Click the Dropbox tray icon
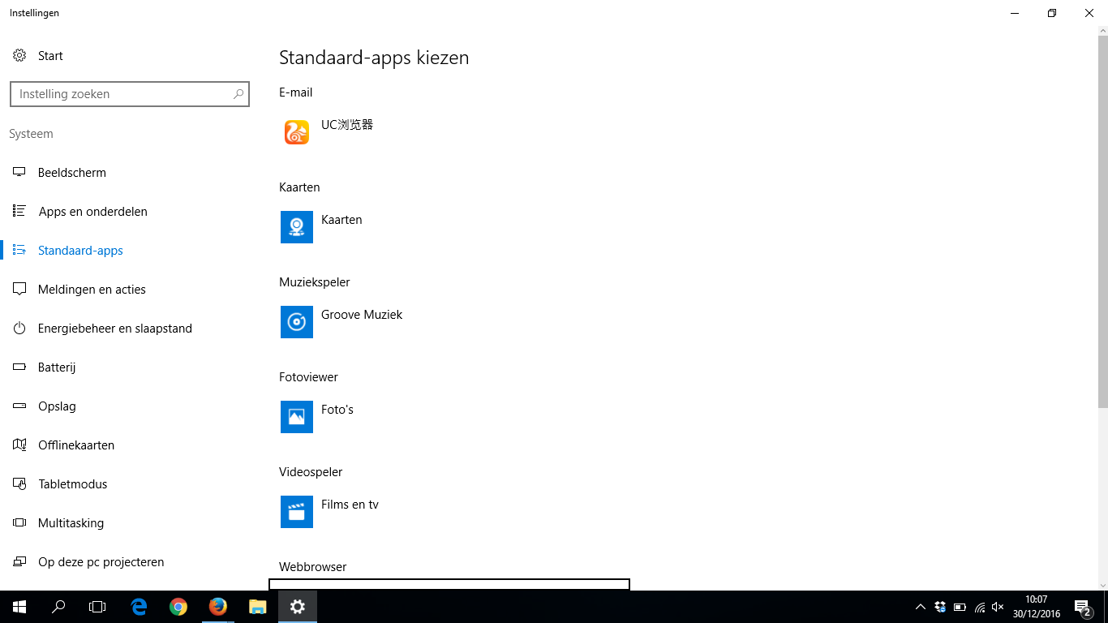Screen dimensions: 1108x623 [x=940, y=607]
